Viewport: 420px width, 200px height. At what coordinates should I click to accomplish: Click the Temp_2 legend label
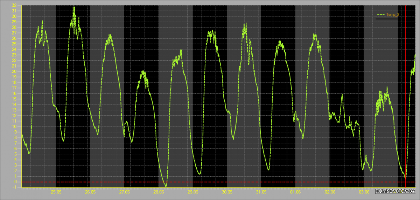[393, 15]
